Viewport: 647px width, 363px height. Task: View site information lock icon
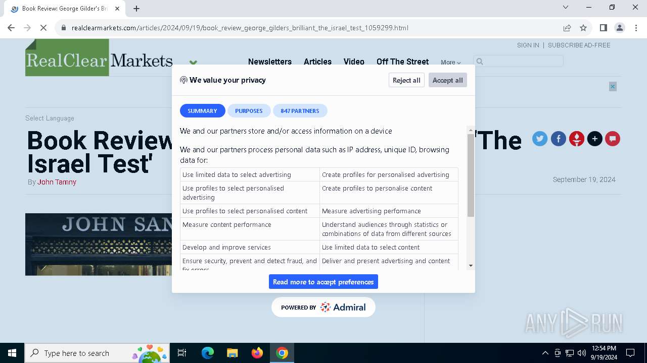pyautogui.click(x=64, y=28)
